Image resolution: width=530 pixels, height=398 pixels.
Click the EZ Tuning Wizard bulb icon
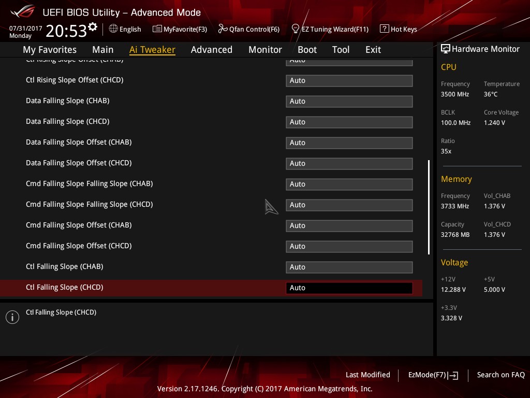pos(295,29)
